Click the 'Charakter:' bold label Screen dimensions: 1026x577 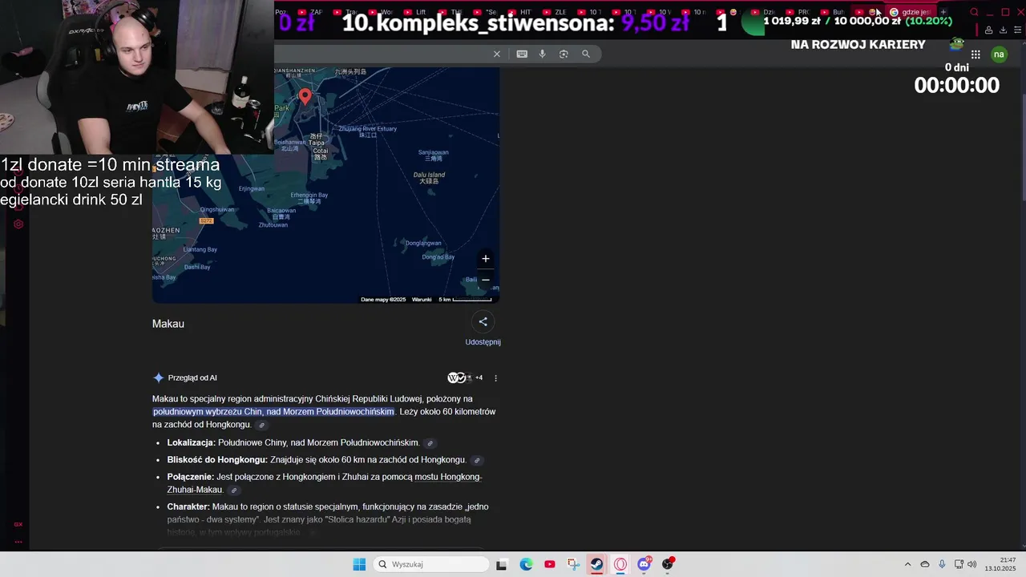tap(188, 507)
